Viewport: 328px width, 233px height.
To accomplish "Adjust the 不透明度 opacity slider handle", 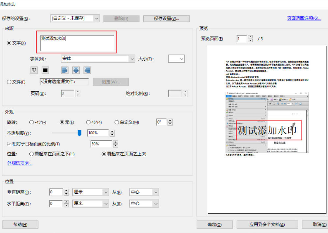I will (x=79, y=133).
